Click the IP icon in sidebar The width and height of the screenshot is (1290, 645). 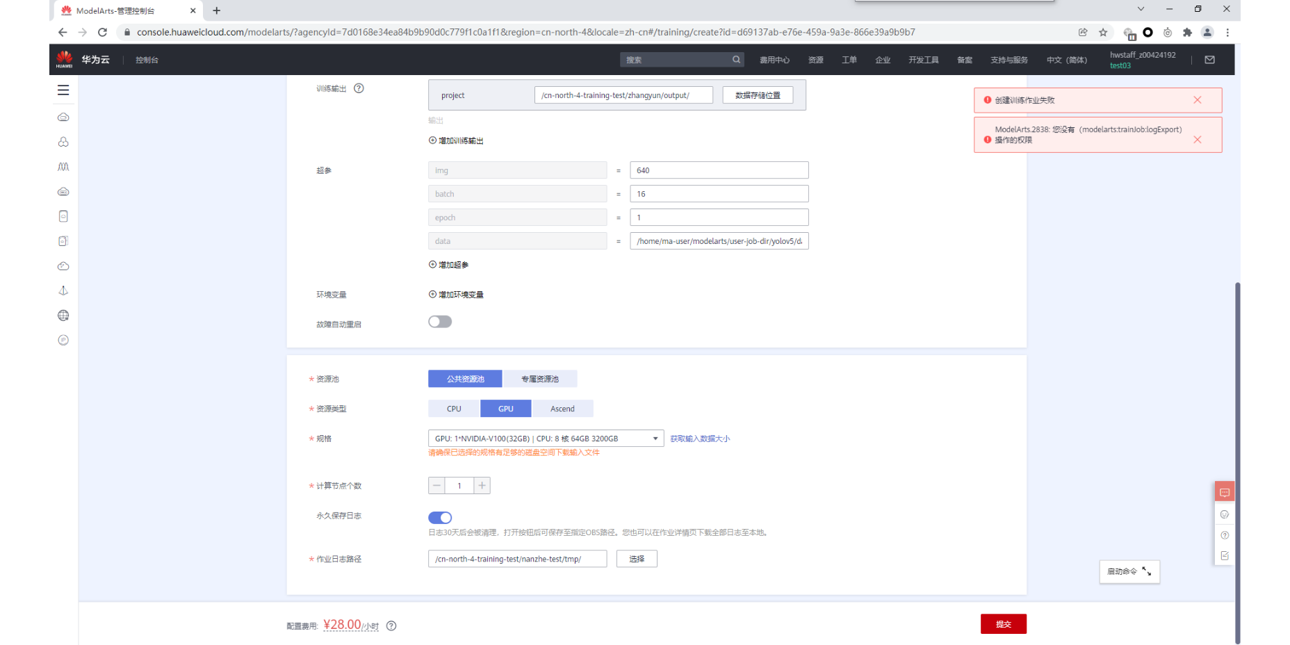point(63,340)
